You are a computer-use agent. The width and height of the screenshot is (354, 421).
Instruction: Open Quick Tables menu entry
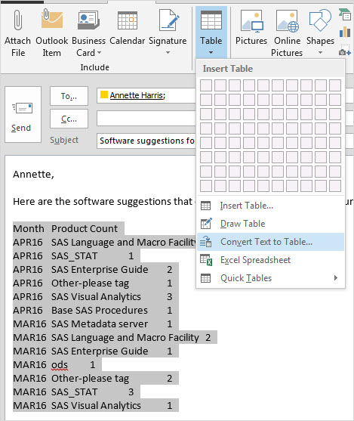pos(271,278)
